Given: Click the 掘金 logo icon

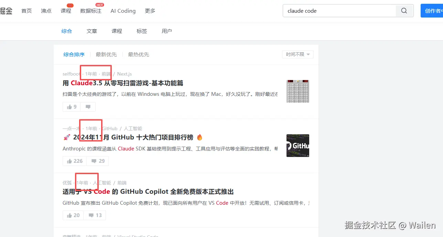Looking at the screenshot, I should tap(7, 11).
